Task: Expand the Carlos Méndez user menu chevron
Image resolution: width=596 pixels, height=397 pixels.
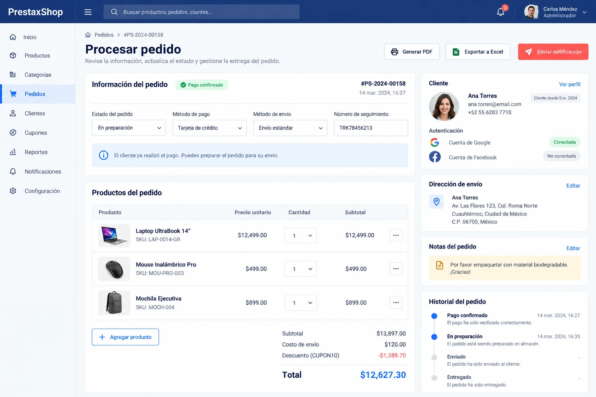Action: (x=584, y=12)
